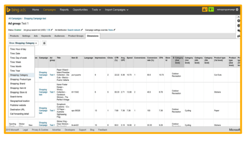Image resolution: width=247 pixels, height=142 pixels.
Task: Edit ad distribution with pencil icon
Action: click(x=82, y=30)
